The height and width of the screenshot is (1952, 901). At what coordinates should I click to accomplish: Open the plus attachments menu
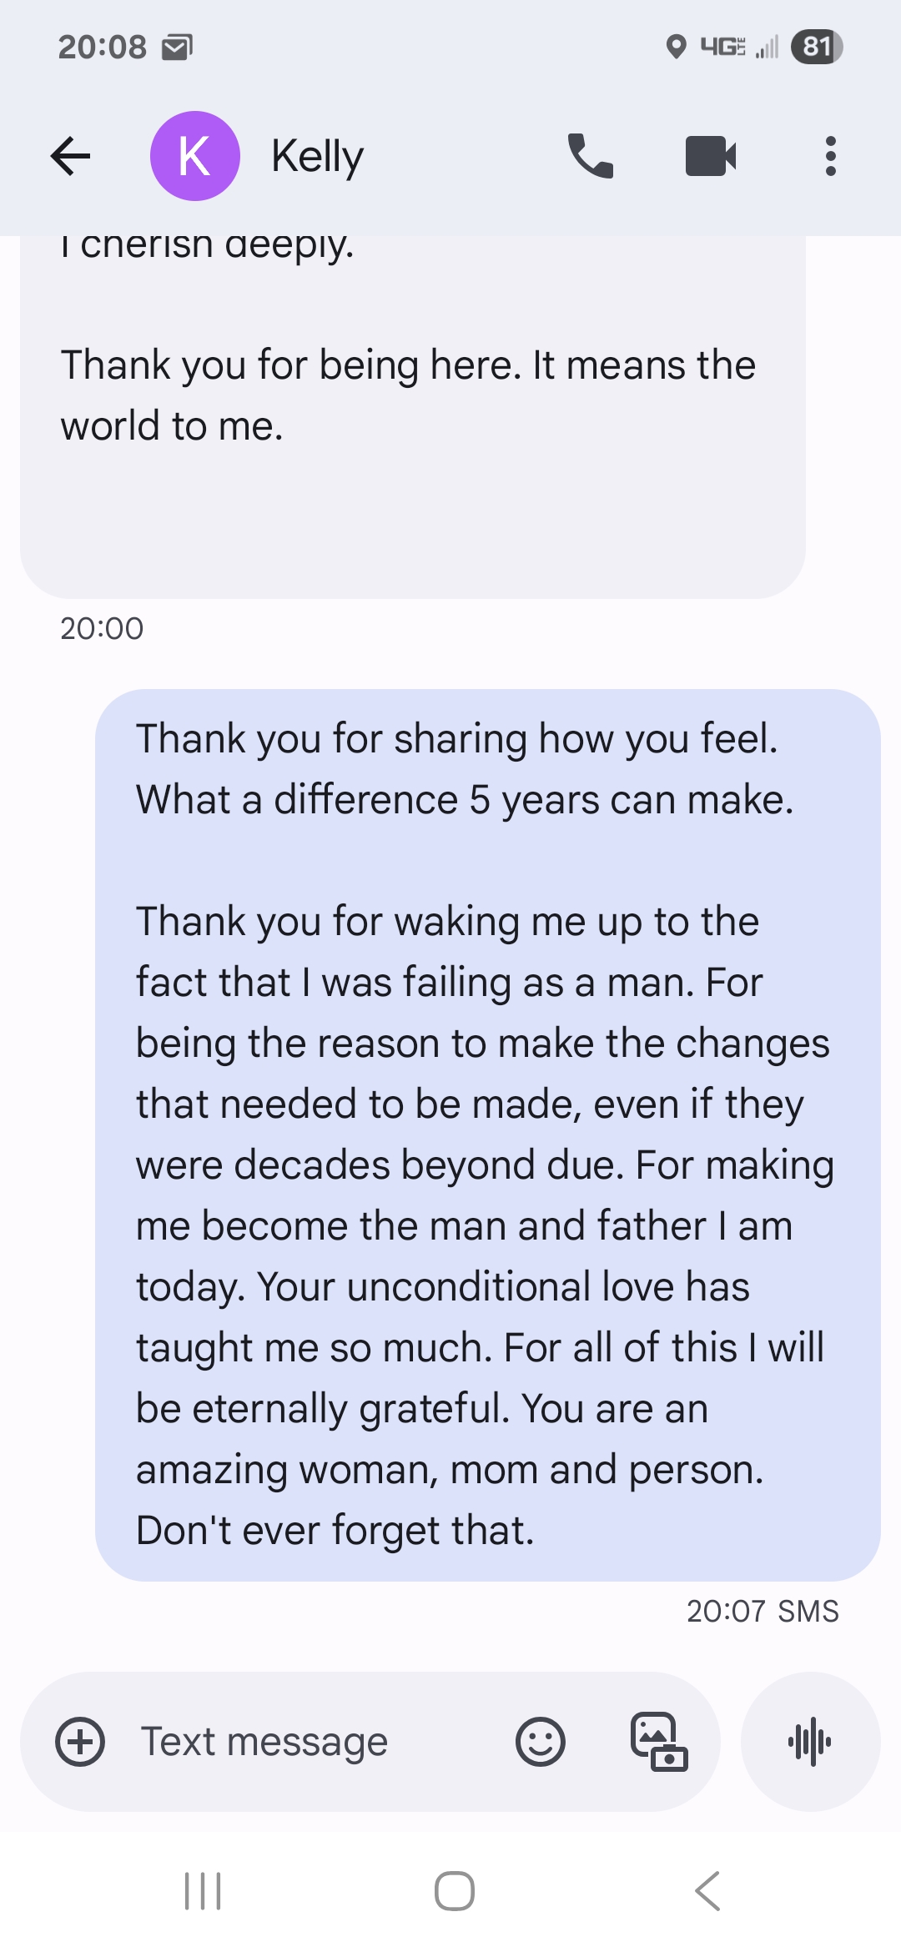[80, 1742]
